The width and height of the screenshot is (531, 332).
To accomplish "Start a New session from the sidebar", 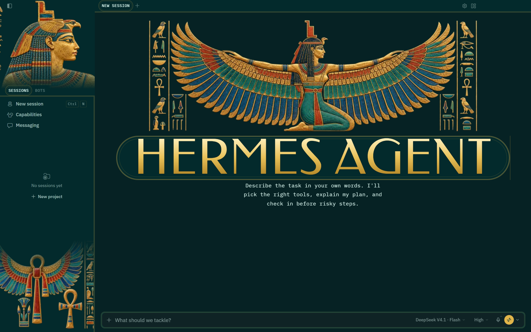I will pyautogui.click(x=47, y=104).
